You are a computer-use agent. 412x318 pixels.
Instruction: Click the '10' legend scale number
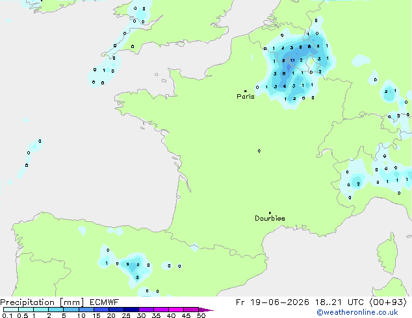81,315
